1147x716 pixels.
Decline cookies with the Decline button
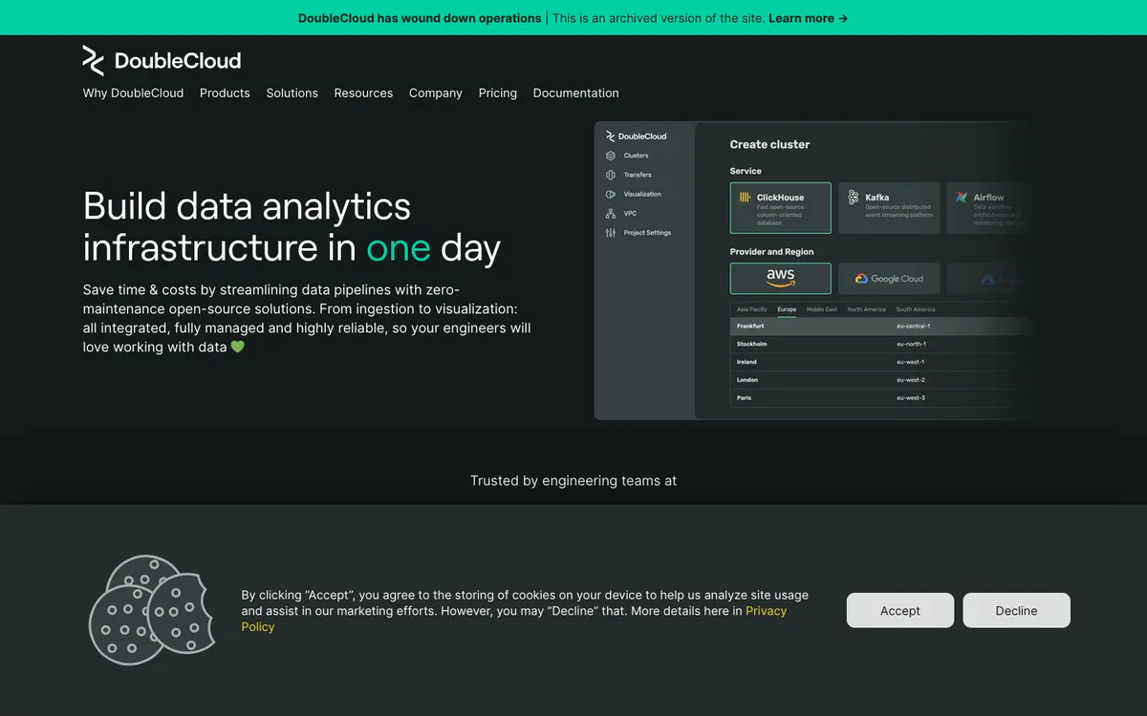pyautogui.click(x=1016, y=611)
